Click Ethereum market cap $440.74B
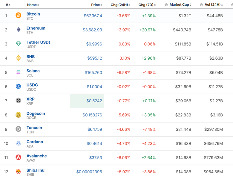This screenshot has width=233, height=176. point(182,30)
